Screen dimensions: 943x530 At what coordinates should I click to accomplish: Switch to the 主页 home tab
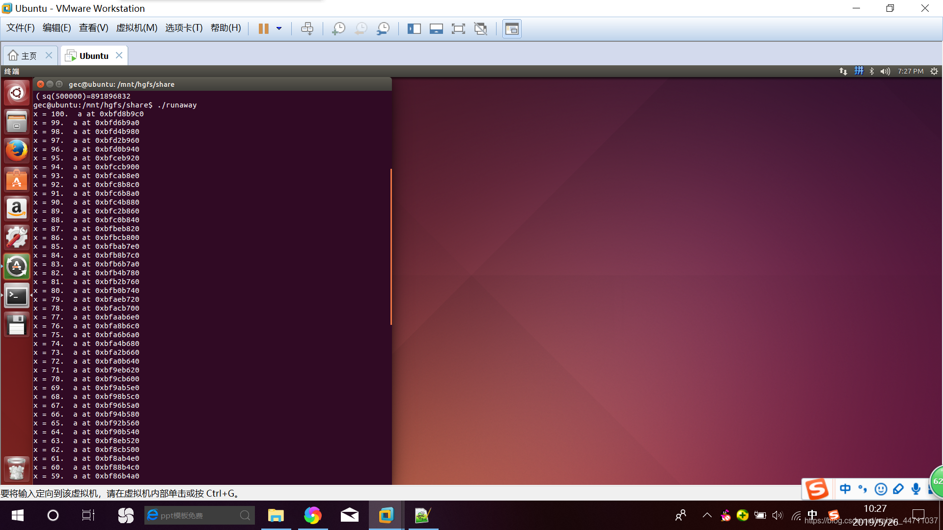pyautogui.click(x=23, y=56)
